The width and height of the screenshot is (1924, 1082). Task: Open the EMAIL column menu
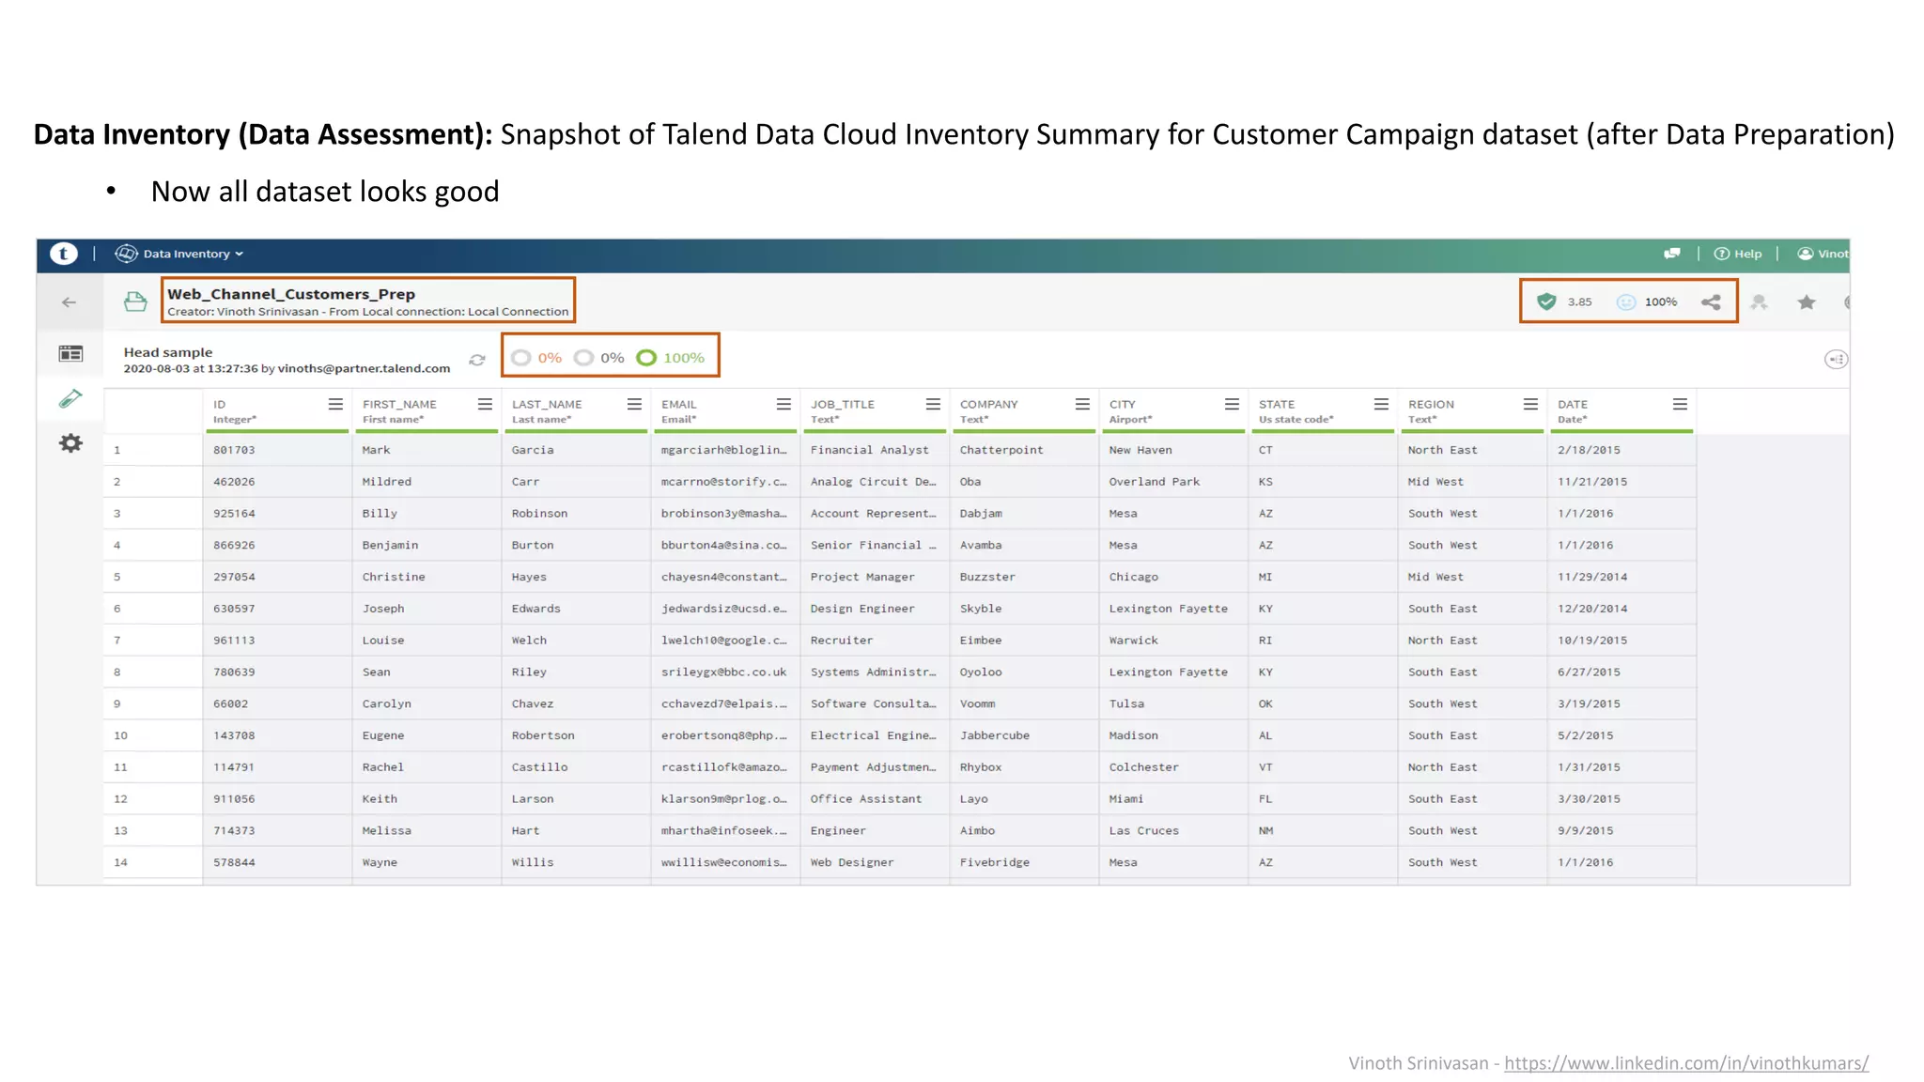[784, 404]
